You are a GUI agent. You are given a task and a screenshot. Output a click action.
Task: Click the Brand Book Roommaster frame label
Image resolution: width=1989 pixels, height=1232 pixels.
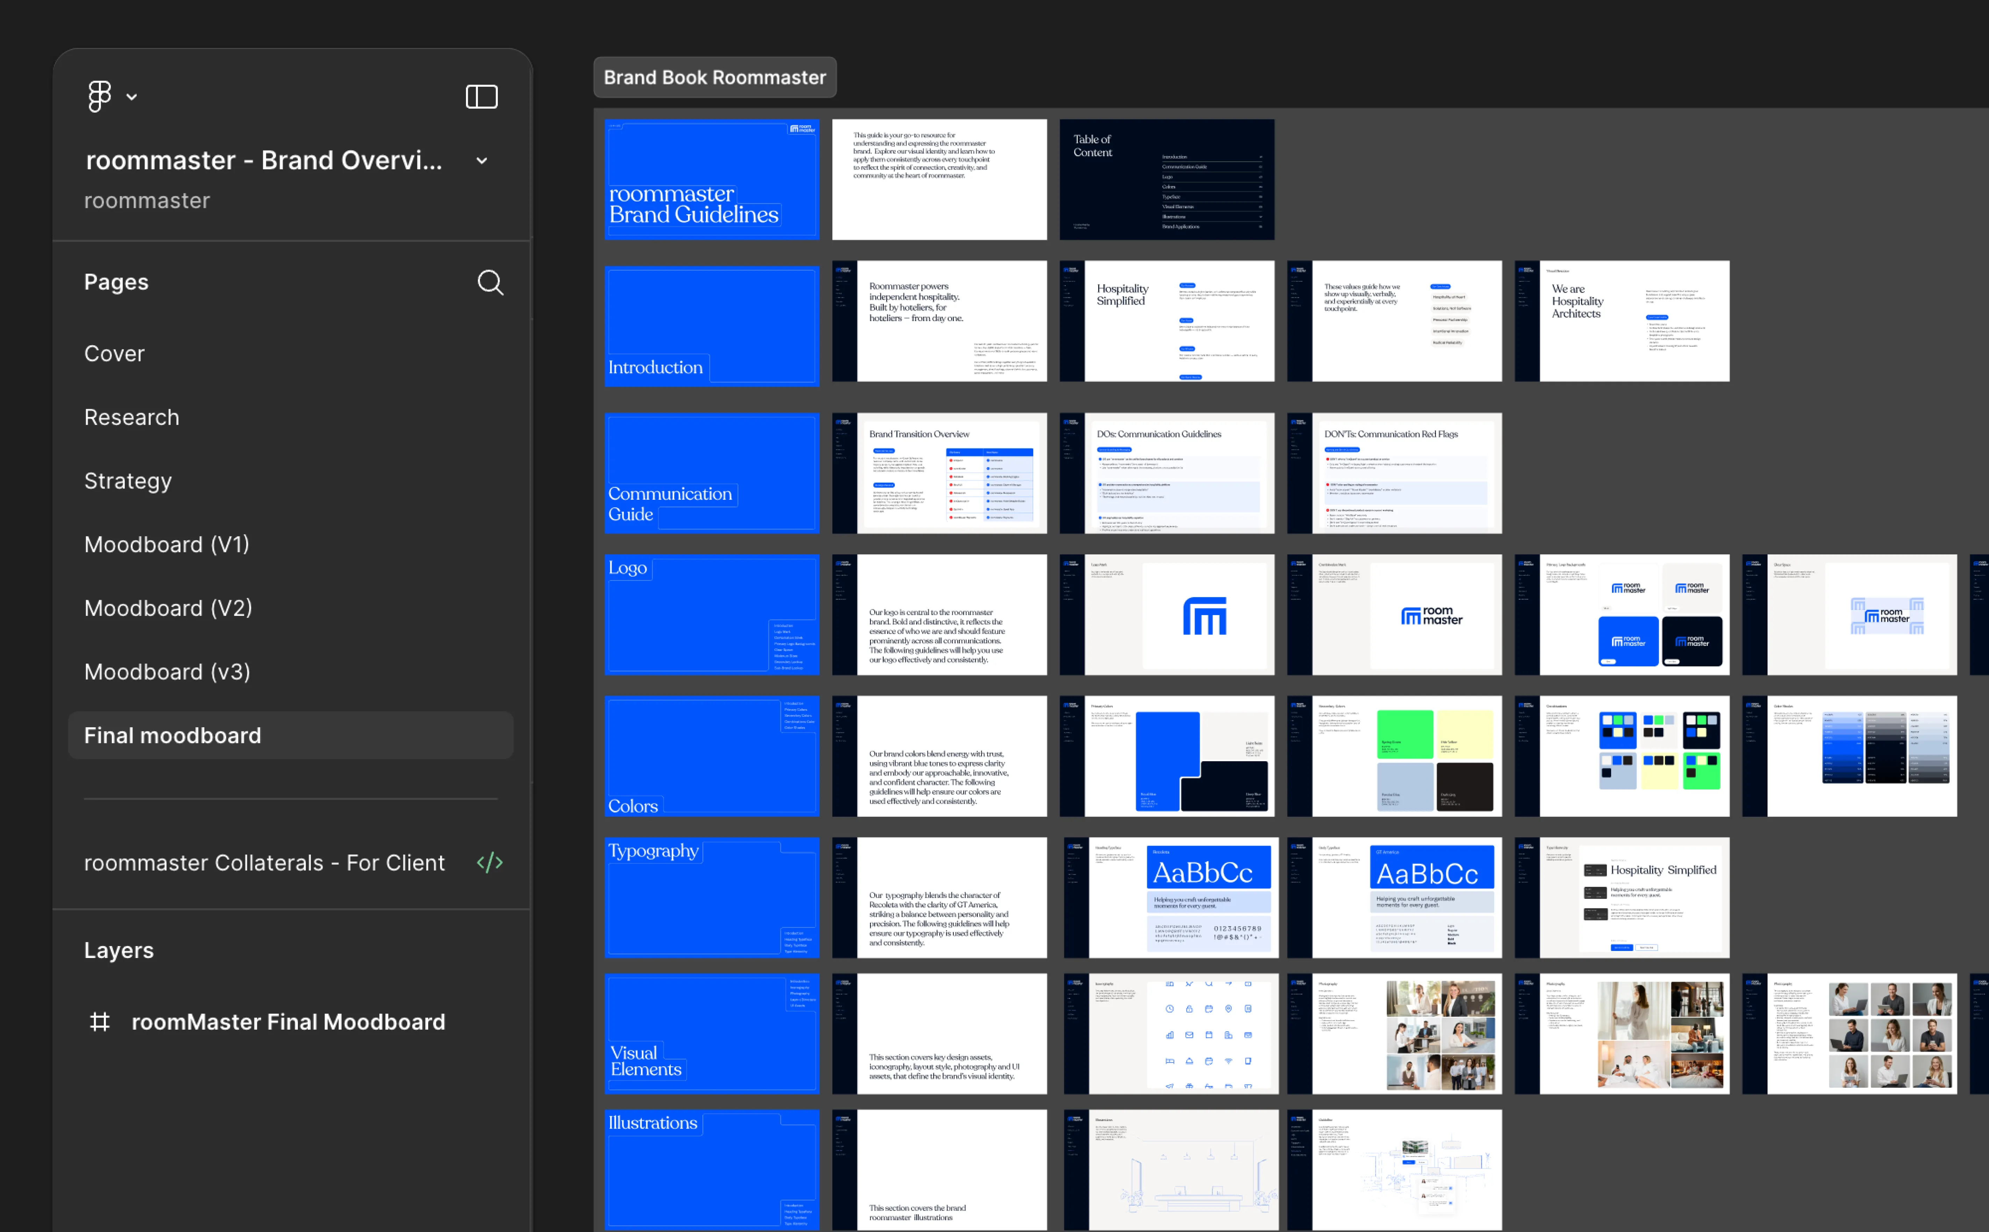click(715, 77)
